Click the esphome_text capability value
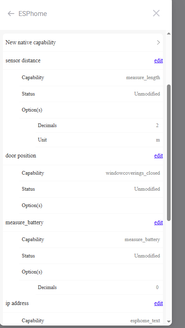The height and width of the screenshot is (328, 185). pyautogui.click(x=145, y=321)
